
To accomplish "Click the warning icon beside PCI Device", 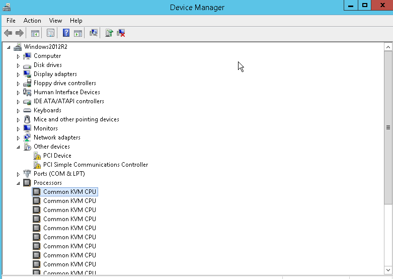I will tap(37, 156).
